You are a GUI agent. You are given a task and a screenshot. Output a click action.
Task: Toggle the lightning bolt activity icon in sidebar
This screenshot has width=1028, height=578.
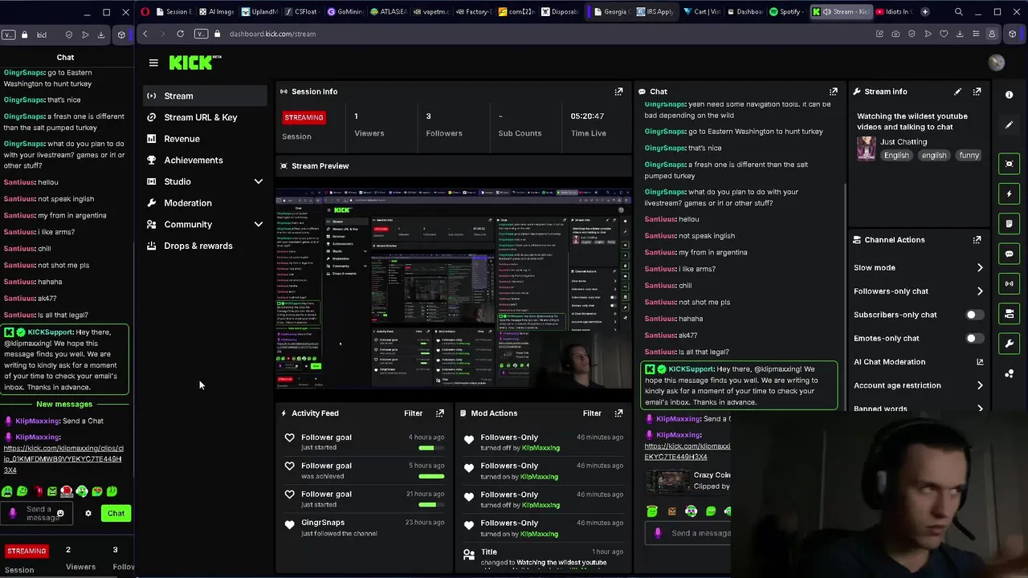(1010, 193)
